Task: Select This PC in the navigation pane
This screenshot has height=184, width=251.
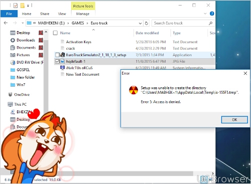Action: [20, 104]
